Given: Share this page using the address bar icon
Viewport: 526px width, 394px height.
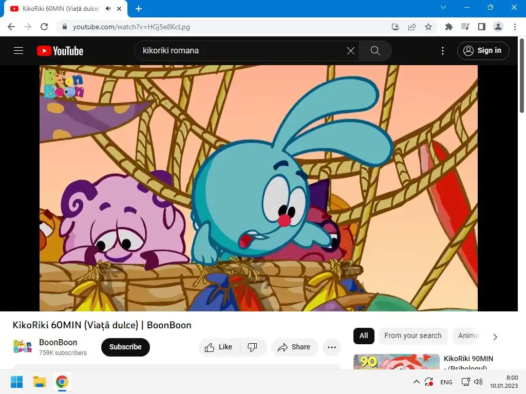Looking at the screenshot, I should (x=412, y=27).
